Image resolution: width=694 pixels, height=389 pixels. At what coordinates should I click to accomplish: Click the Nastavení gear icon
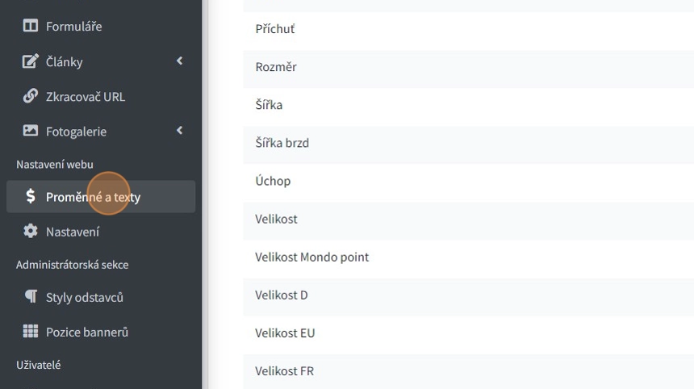[x=31, y=232]
